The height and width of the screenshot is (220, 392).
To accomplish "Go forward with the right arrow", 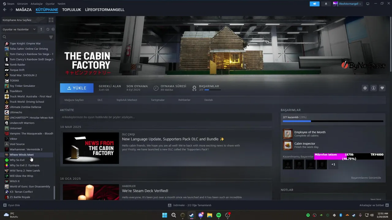I will [x=11, y=10].
